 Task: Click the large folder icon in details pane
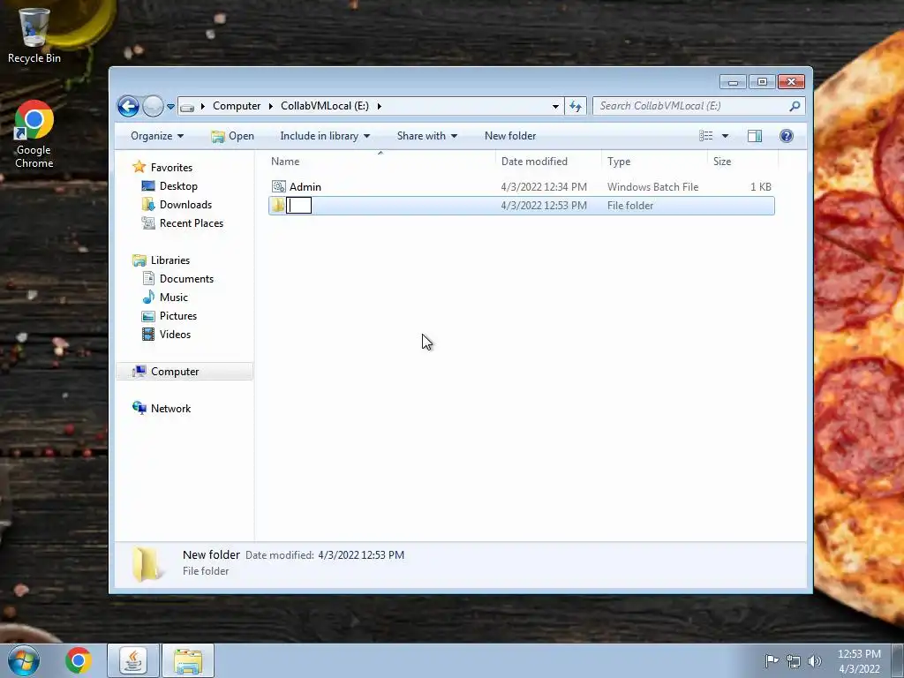coord(147,563)
